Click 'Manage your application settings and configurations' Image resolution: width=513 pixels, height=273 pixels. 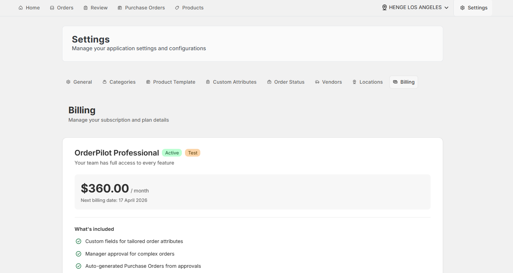(139, 48)
